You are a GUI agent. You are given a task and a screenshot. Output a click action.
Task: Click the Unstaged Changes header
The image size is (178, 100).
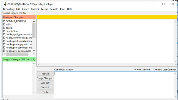pyautogui.click(x=19, y=17)
